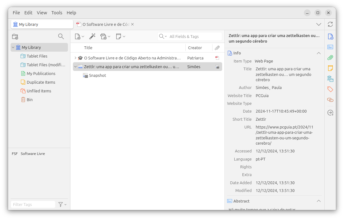Open the New Item dropdown button
The height and width of the screenshot is (219, 344).
(x=79, y=36)
